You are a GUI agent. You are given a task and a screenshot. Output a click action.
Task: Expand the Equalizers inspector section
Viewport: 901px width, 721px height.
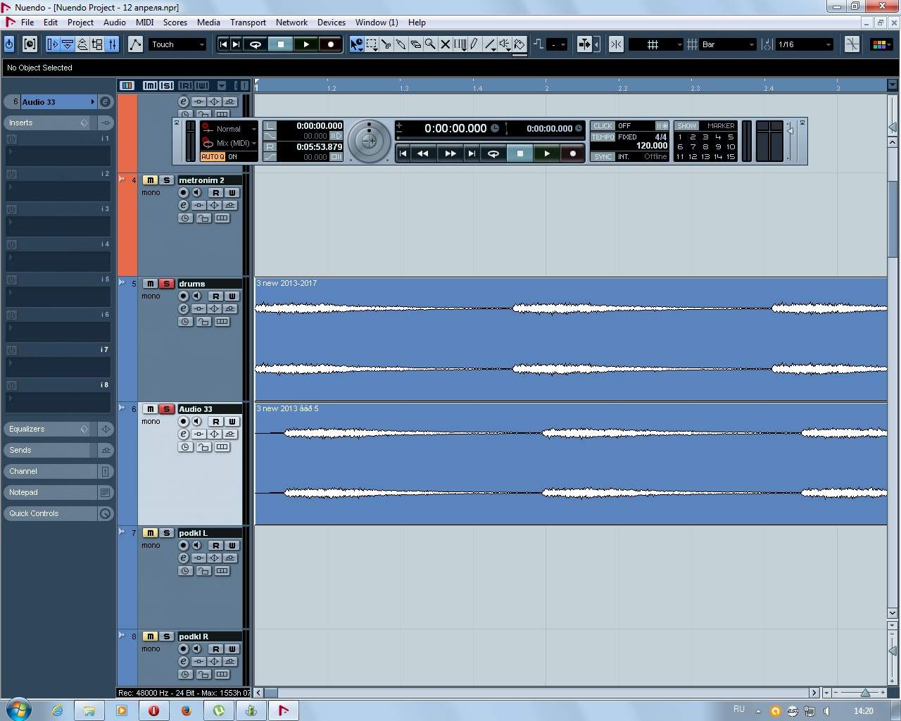point(27,429)
